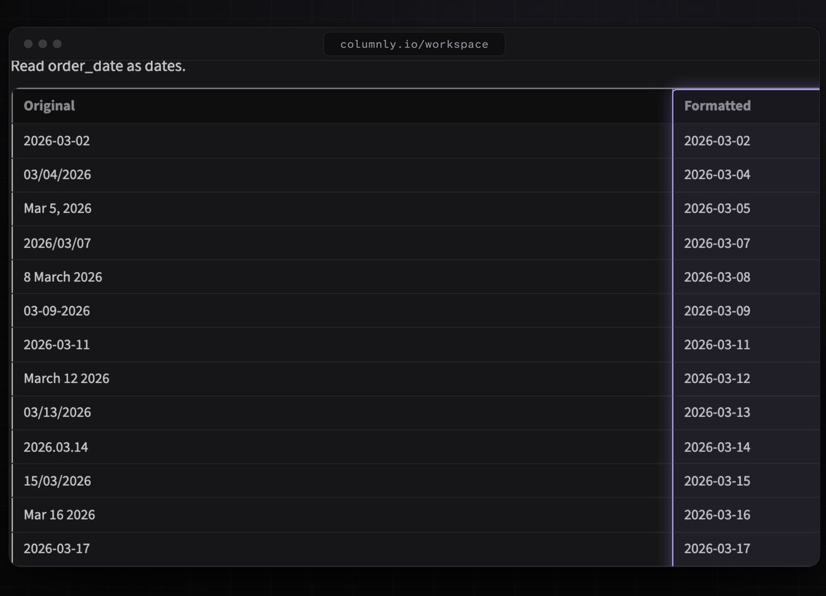The image size is (826, 596).
Task: Click the '15/03/2026' cell
Action: [x=342, y=481]
